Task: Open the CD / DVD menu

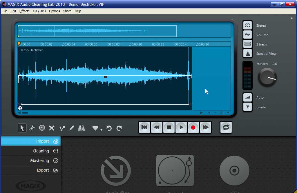Action: pyautogui.click(x=39, y=11)
